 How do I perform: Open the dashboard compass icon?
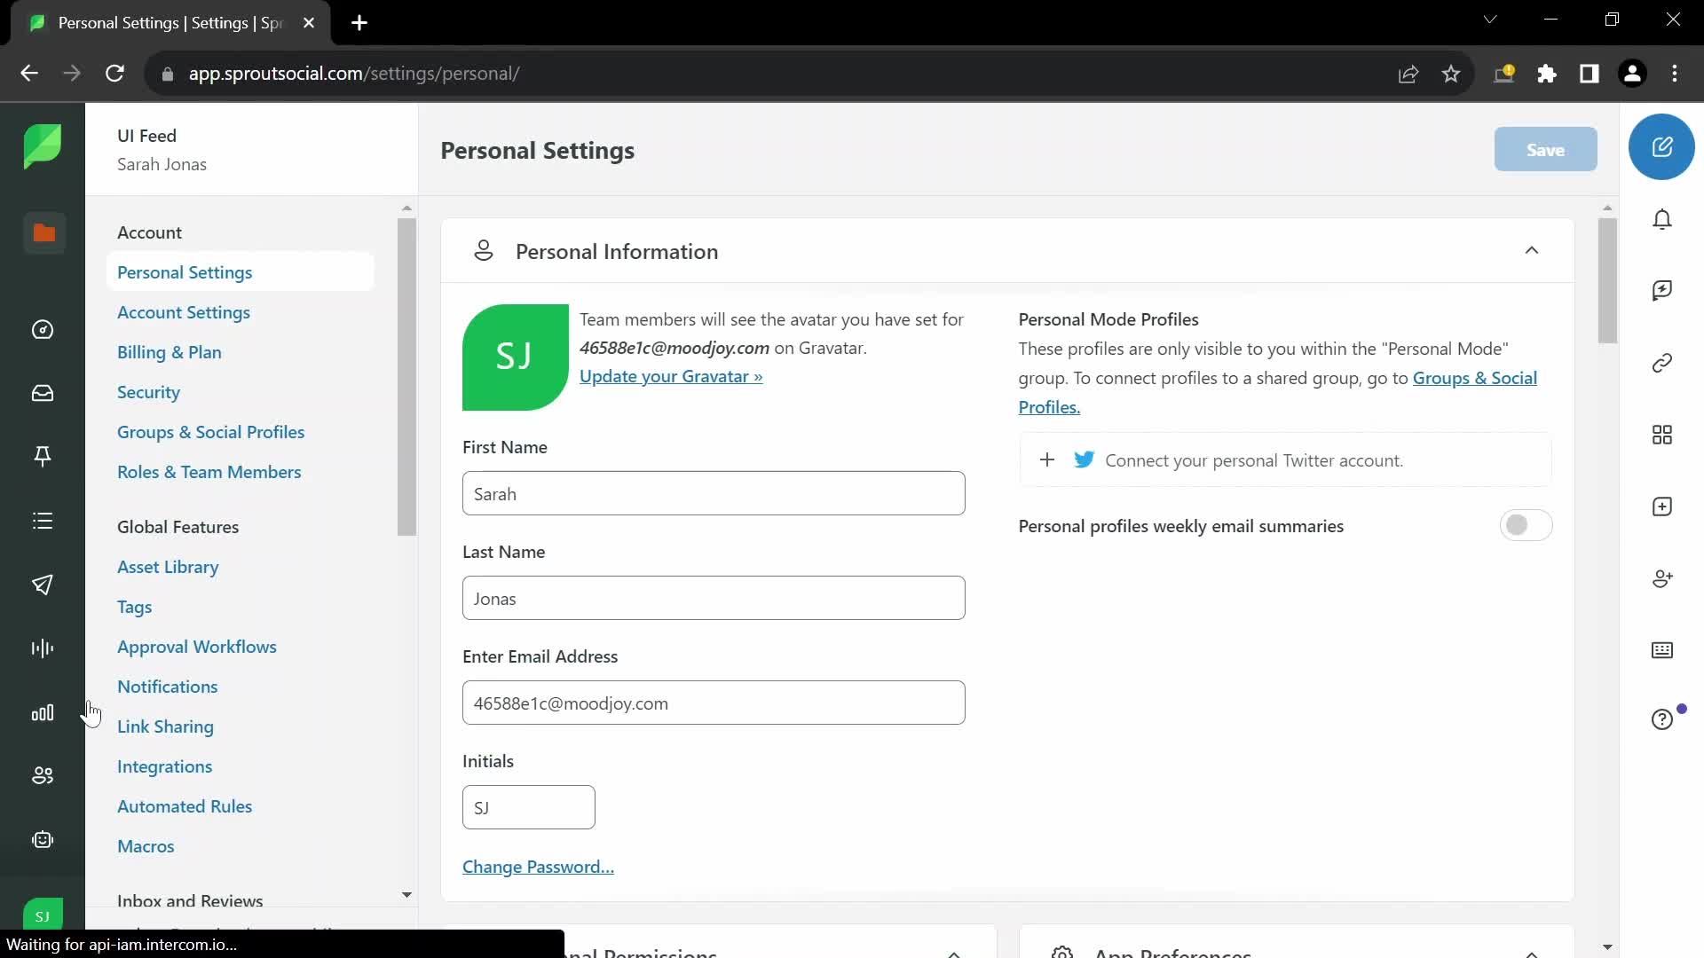point(43,330)
